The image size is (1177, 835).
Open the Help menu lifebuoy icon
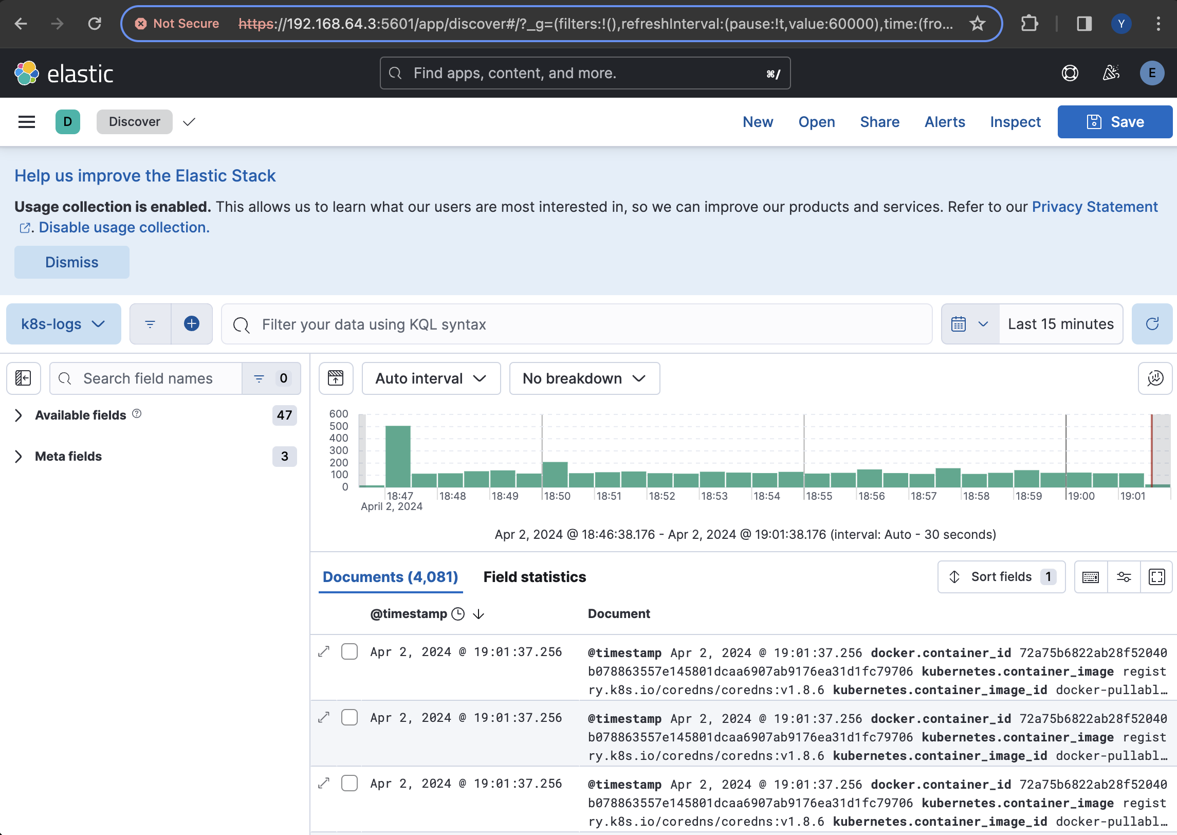(1070, 73)
